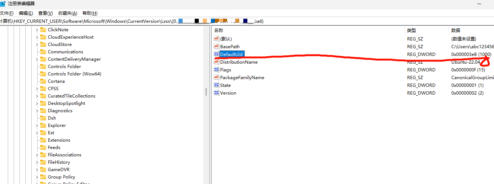Select the PackageFamilyName value name

pos(242,77)
